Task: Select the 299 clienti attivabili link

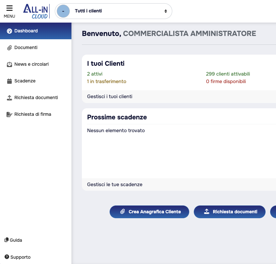Action: [x=228, y=74]
